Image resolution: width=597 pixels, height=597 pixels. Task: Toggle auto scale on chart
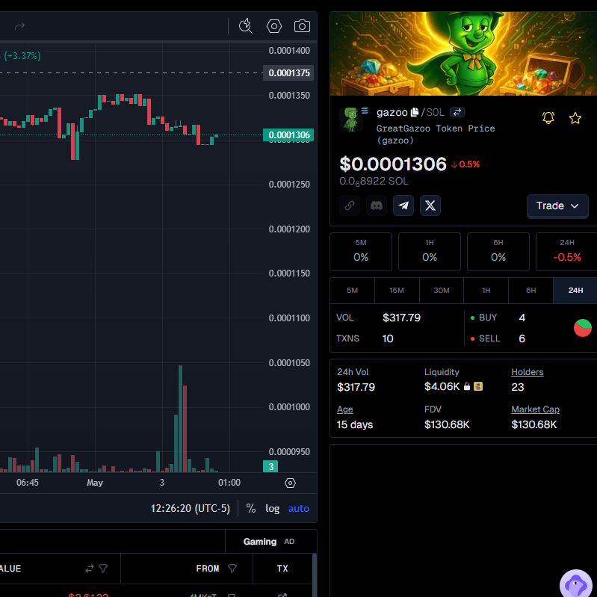coord(299,508)
